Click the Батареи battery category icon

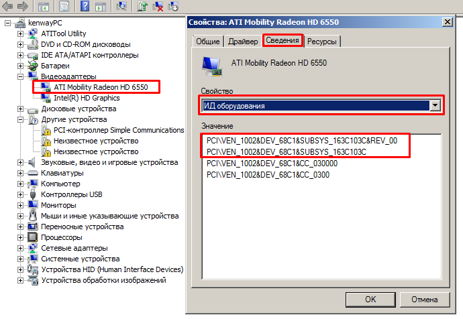[32, 66]
